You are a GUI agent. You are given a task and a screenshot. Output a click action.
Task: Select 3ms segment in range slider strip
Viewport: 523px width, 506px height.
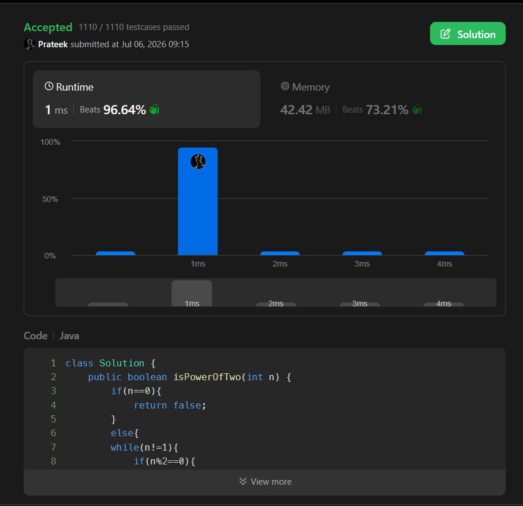(x=360, y=304)
